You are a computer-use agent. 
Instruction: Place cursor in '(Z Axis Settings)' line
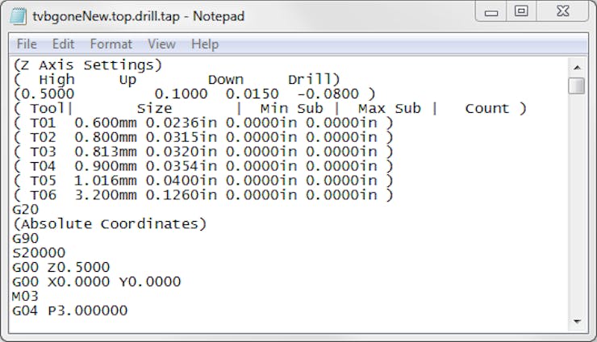coord(88,65)
